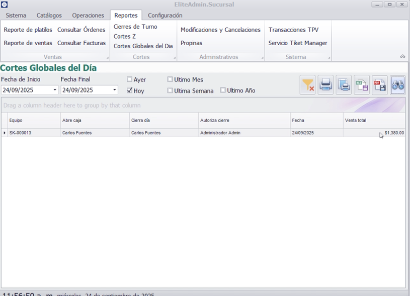
Task: Export the report to XLS
Action: point(362,85)
